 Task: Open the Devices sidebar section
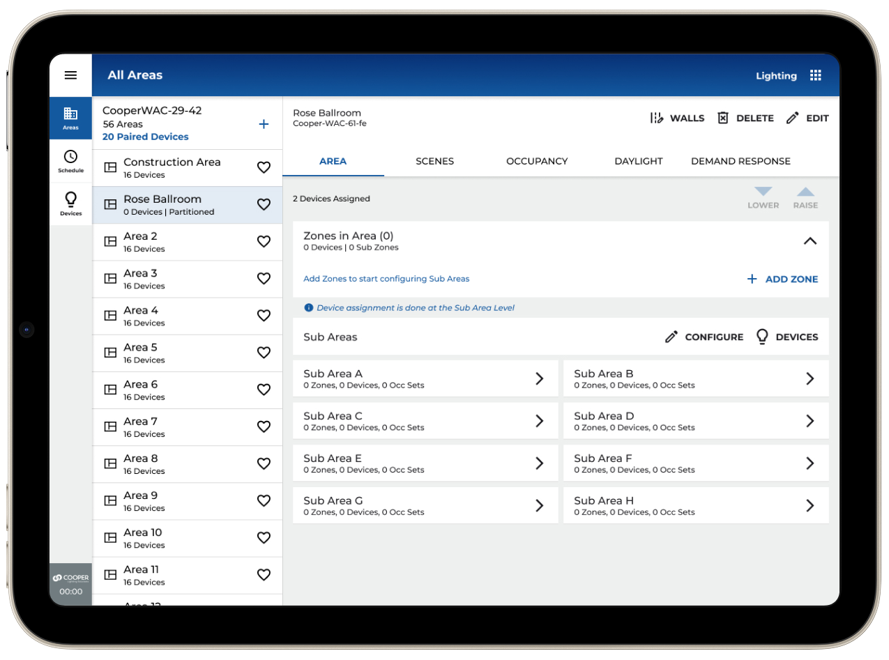click(70, 204)
